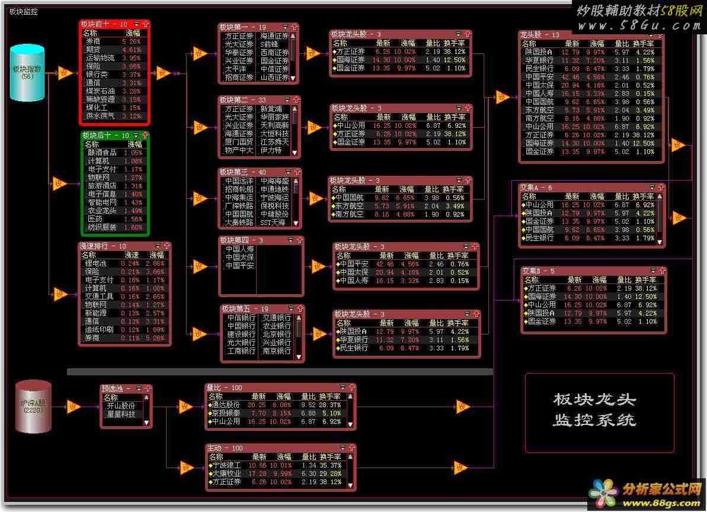Open dropdown menu on 主动 - 100 title bar
The image size is (707, 512).
coord(343,448)
